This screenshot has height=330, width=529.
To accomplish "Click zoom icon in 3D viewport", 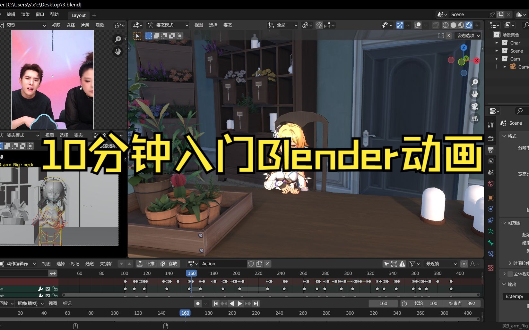I will (475, 82).
